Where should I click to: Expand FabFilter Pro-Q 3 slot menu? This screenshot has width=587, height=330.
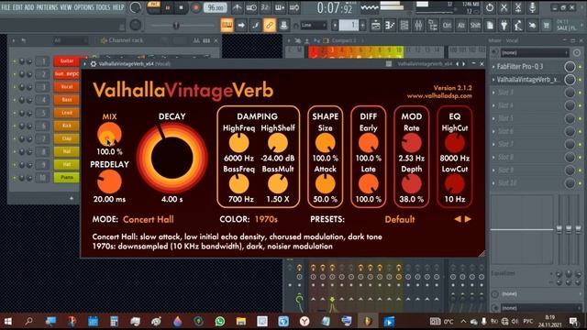(x=493, y=67)
